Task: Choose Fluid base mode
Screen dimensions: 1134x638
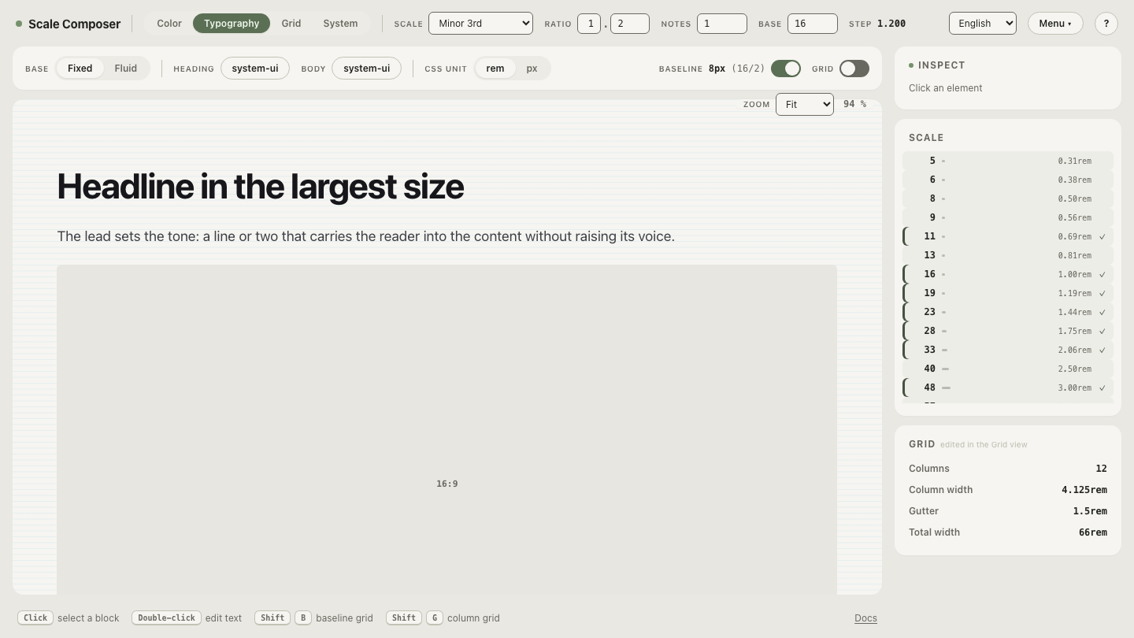Action: [x=126, y=69]
